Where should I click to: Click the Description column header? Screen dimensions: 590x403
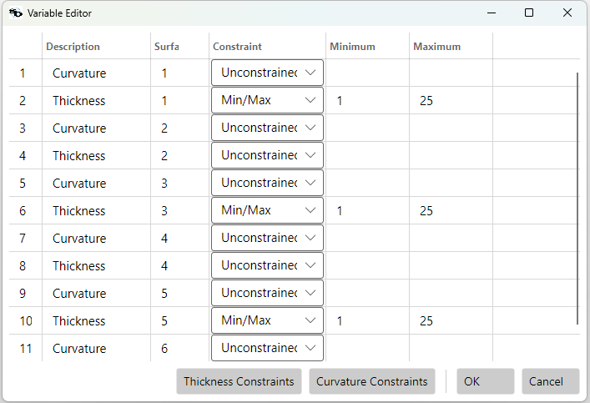[96, 46]
